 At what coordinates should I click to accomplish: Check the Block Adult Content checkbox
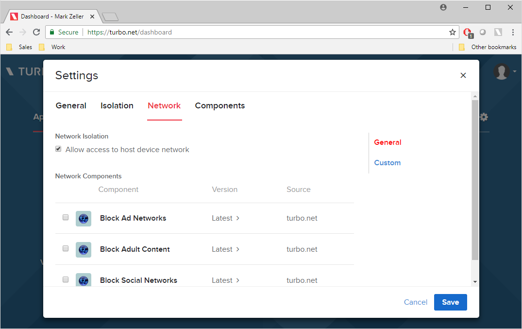[66, 248]
